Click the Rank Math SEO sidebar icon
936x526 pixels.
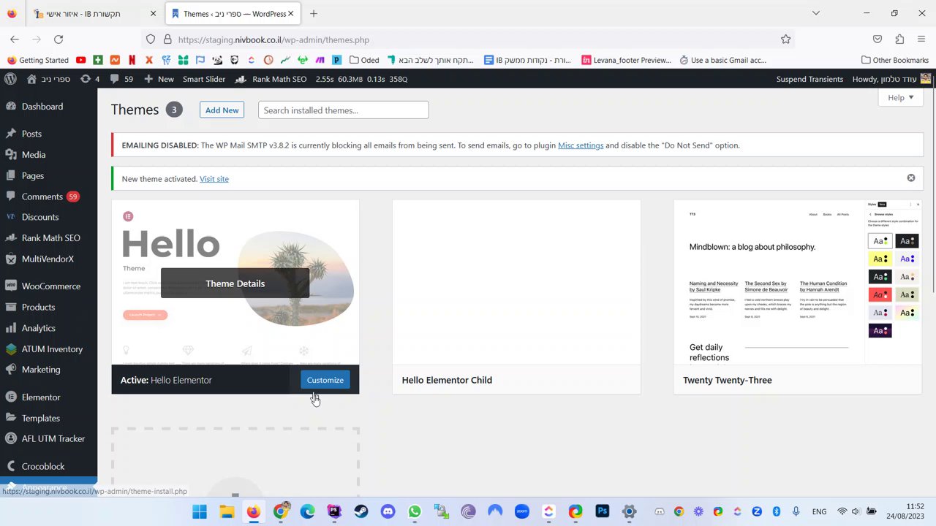(x=10, y=238)
